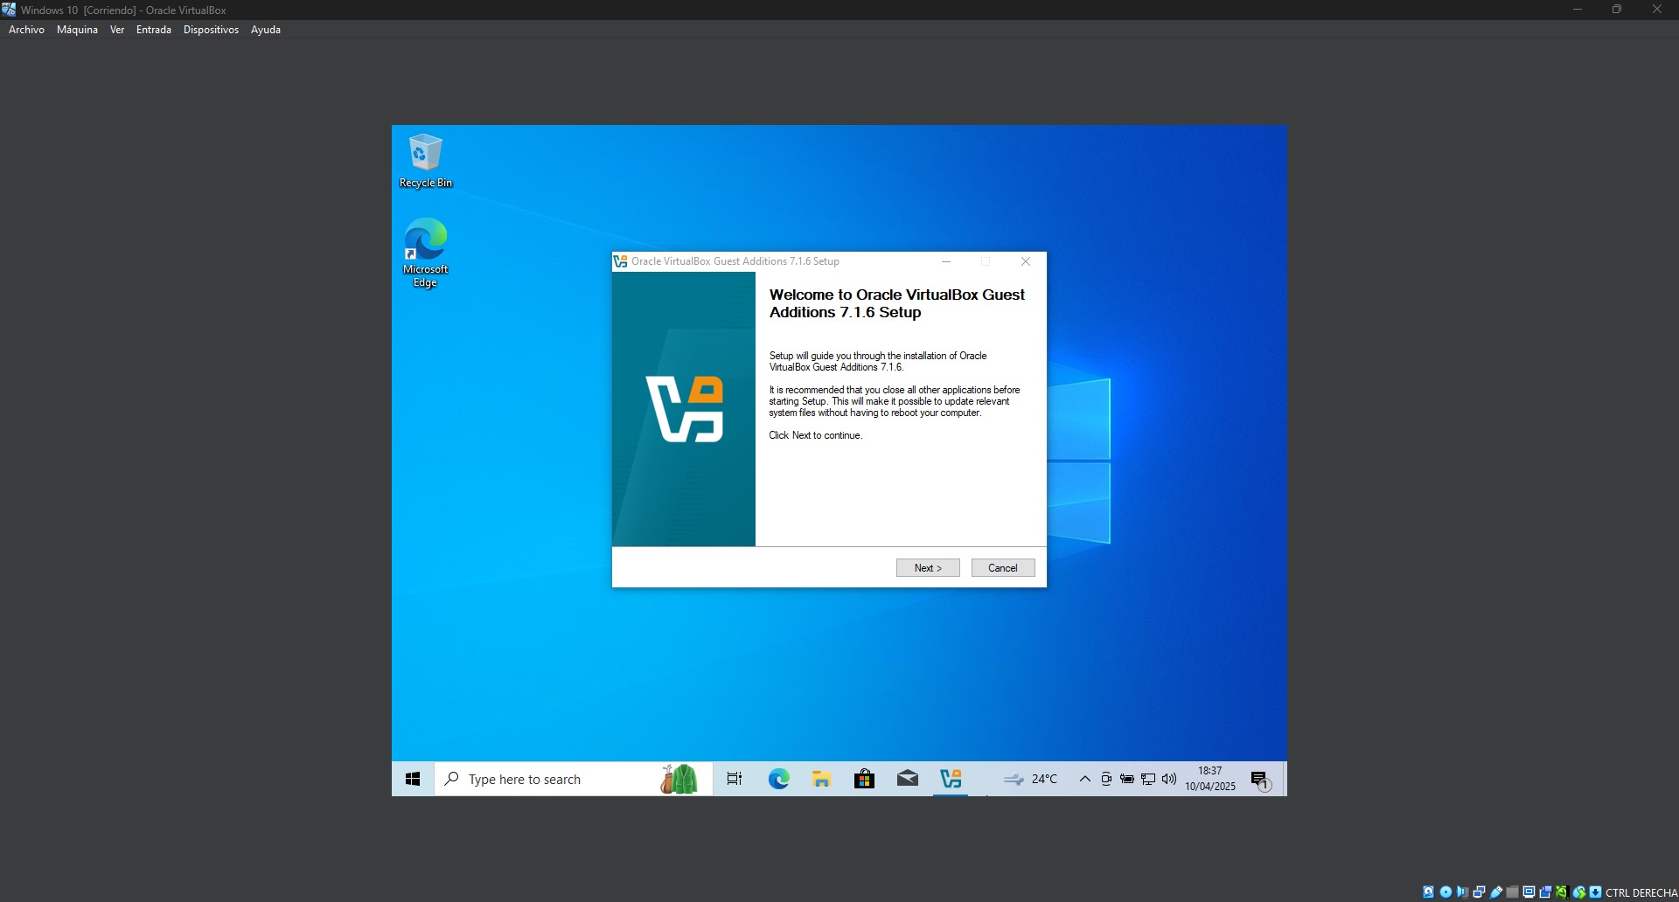
Task: Open the 24°C weather widget
Action: click(1030, 779)
